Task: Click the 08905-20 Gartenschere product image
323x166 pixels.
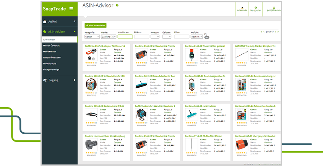Action: (91, 115)
